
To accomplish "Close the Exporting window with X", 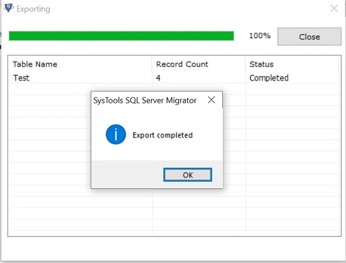I will 334,8.
